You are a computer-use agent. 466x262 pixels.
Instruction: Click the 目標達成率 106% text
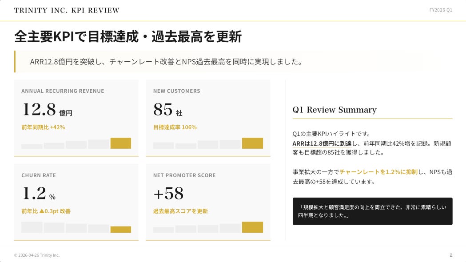click(175, 127)
